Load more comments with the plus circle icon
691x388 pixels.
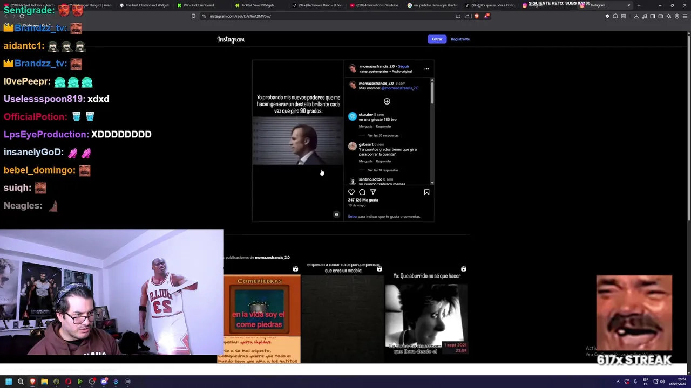(x=387, y=101)
